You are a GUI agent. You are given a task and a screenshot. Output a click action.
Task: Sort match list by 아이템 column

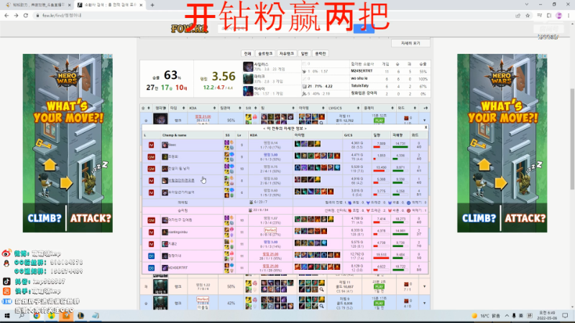(x=311, y=108)
